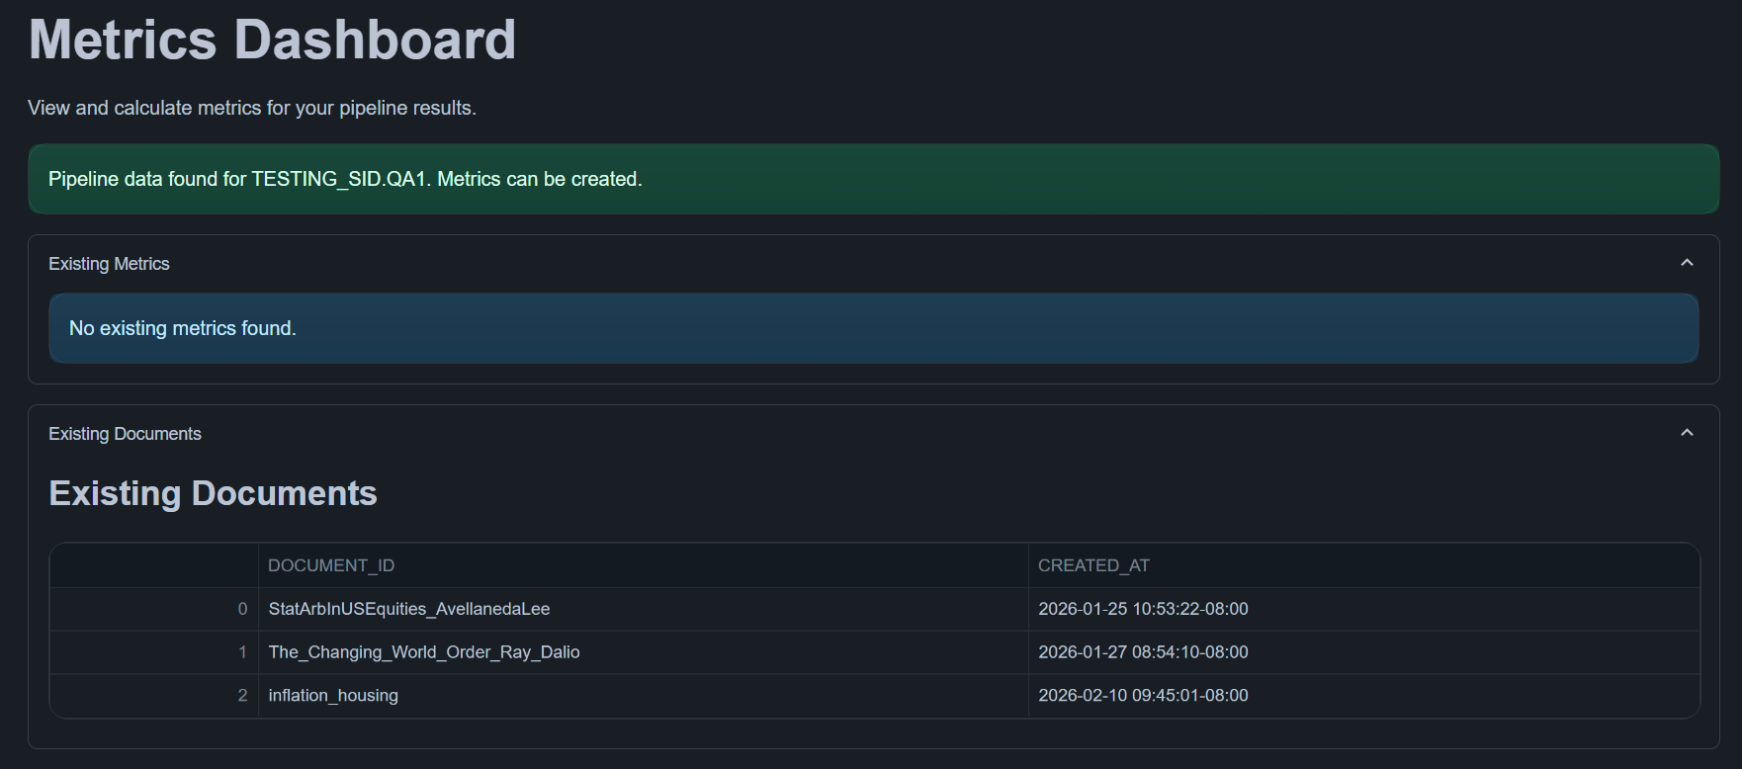Screen dimensions: 1742x769
Task: Select the StatArbInUSEquities_AvellanedaLee document cell
Action: coord(409,609)
